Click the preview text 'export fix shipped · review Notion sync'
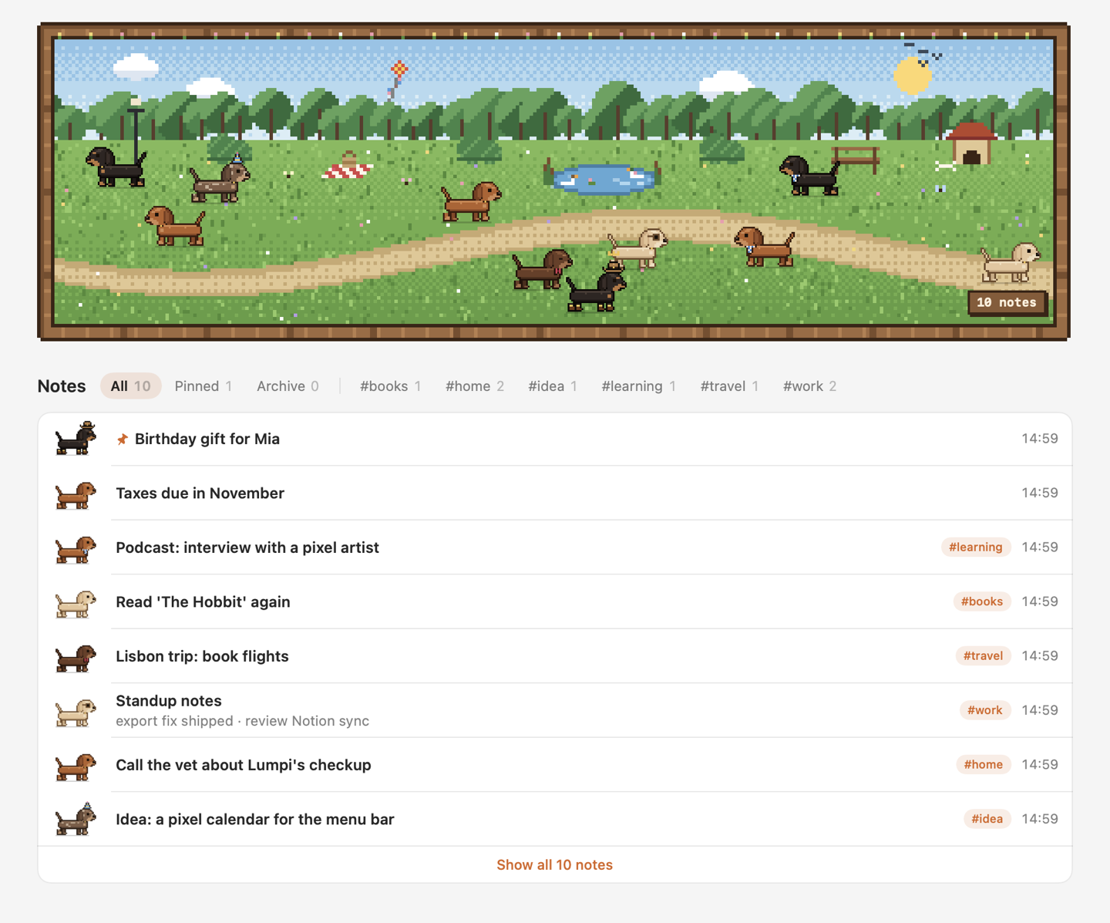 click(243, 721)
